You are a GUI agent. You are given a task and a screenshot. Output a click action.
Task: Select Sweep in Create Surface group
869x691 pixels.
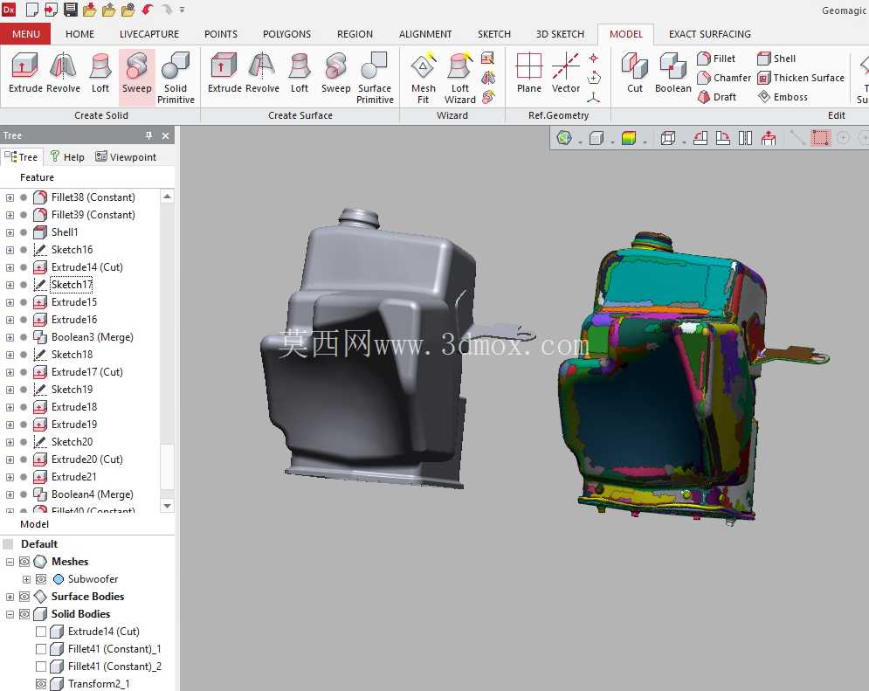click(x=336, y=73)
